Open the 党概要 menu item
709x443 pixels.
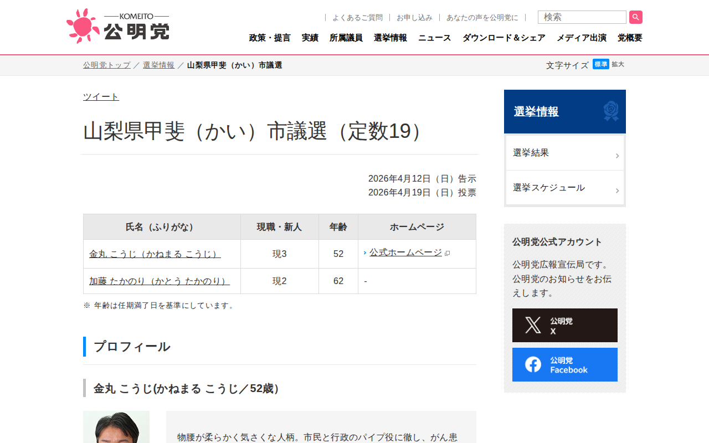pos(630,38)
